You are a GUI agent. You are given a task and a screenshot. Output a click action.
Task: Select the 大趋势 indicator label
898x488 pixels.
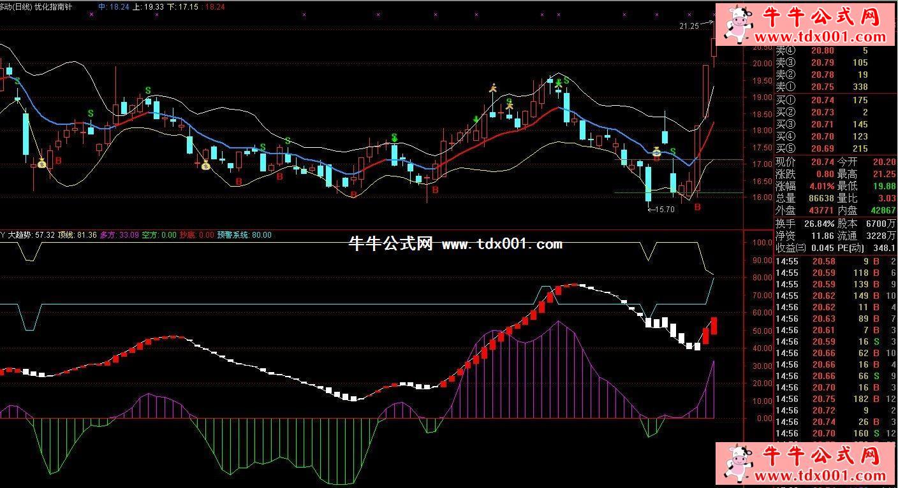click(20, 235)
